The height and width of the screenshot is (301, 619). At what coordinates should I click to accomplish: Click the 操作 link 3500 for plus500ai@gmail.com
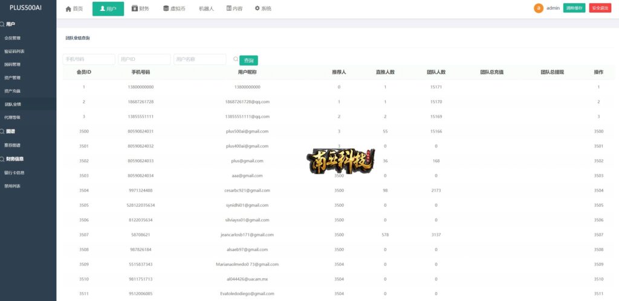pyautogui.click(x=599, y=131)
